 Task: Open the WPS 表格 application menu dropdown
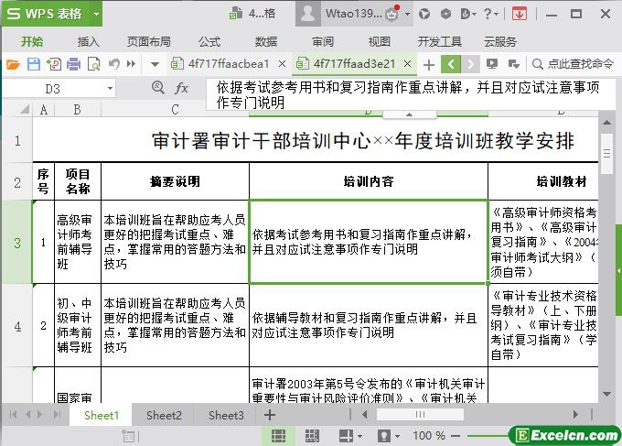(96, 15)
